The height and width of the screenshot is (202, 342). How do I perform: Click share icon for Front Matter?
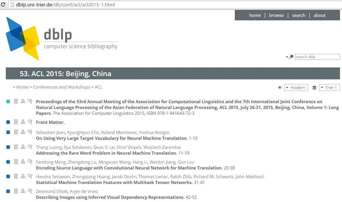click(30, 122)
